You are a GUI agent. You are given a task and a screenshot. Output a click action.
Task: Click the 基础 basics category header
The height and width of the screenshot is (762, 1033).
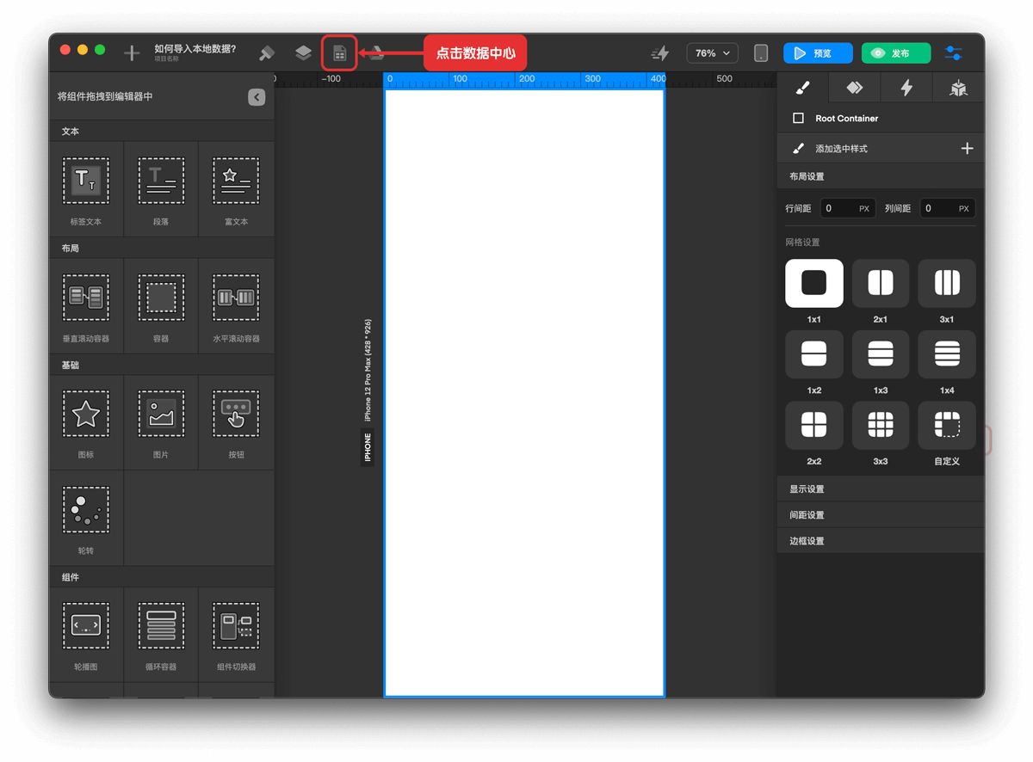[x=162, y=365]
